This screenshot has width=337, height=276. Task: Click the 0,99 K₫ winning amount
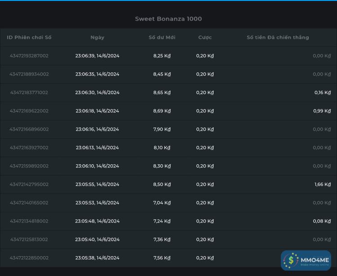(x=322, y=111)
